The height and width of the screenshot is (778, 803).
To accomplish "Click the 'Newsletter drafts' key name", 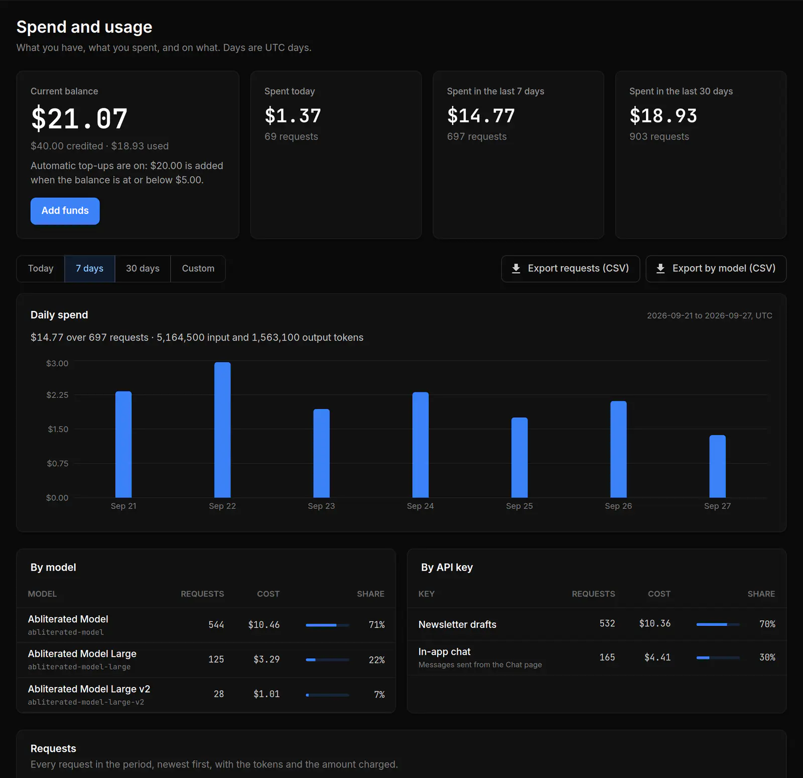I will 457,624.
